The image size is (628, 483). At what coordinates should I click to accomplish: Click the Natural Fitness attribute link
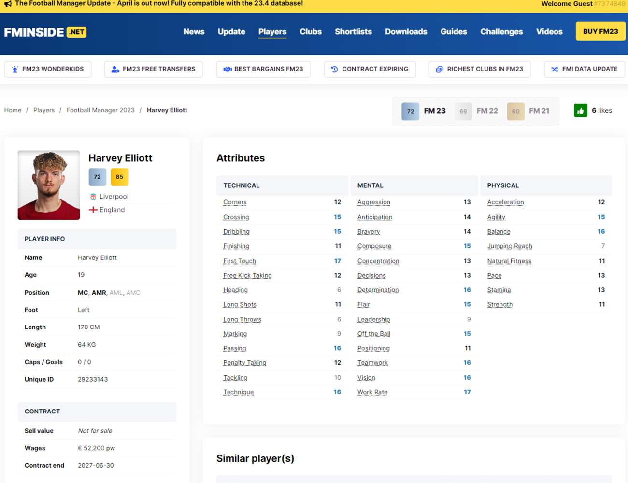pyautogui.click(x=509, y=261)
